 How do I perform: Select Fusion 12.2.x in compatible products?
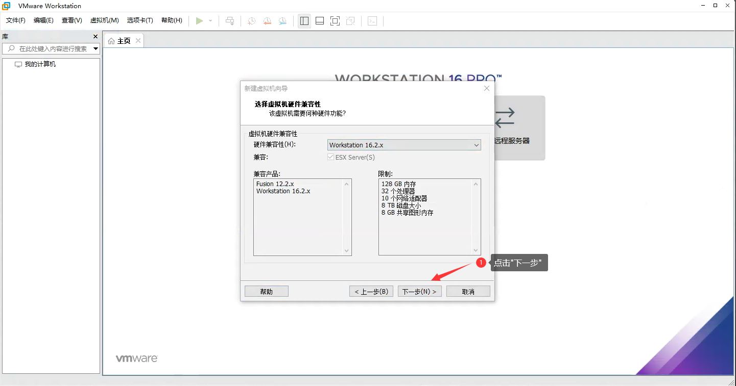[275, 184]
